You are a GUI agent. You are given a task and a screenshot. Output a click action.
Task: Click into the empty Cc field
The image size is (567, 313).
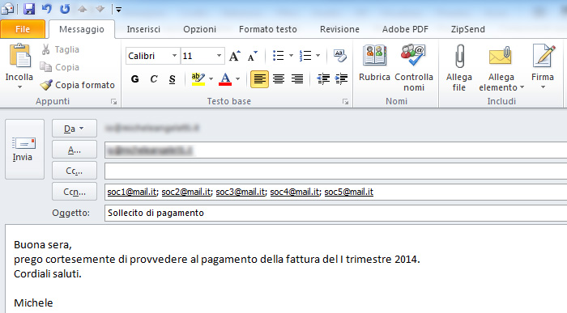pos(335,171)
